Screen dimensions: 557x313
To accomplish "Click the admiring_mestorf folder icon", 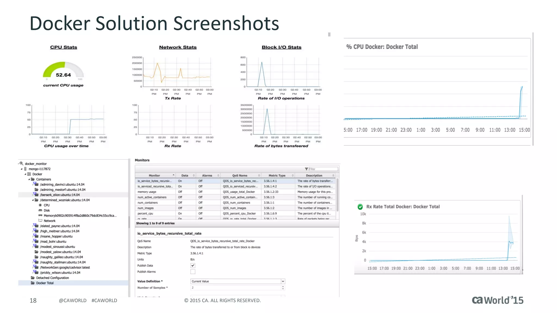I will pyautogui.click(x=36, y=189).
